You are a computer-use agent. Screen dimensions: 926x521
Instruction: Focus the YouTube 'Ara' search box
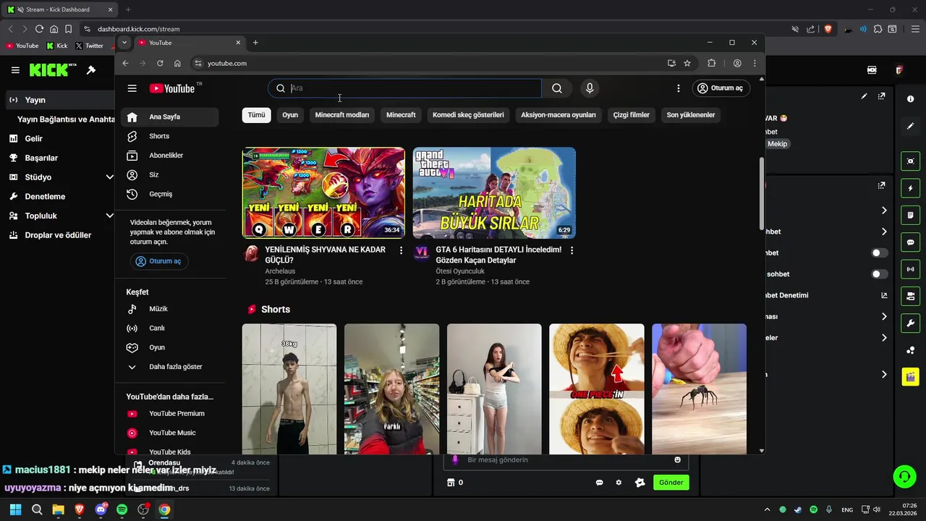[x=404, y=88]
